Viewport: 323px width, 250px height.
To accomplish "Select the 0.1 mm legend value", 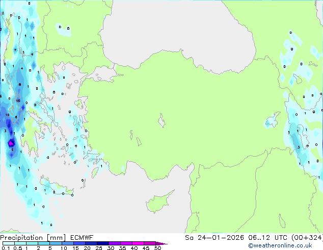I will pos(5,248).
